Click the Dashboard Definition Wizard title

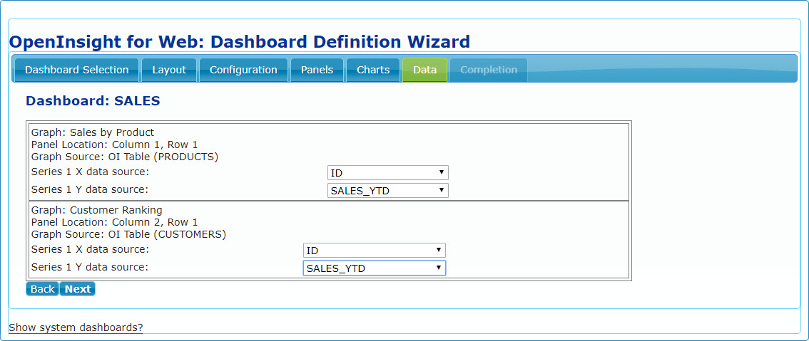240,41
